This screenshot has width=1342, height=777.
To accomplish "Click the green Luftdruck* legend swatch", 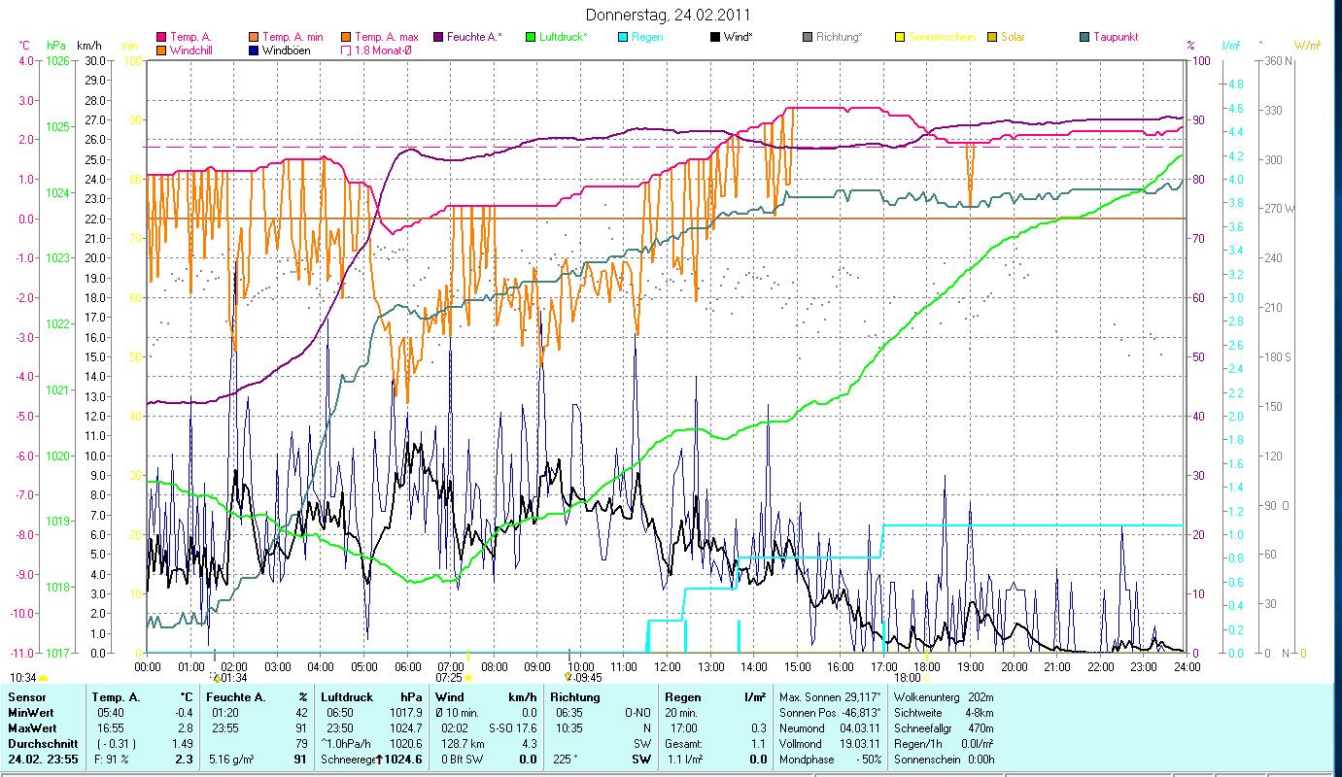I will pyautogui.click(x=531, y=37).
